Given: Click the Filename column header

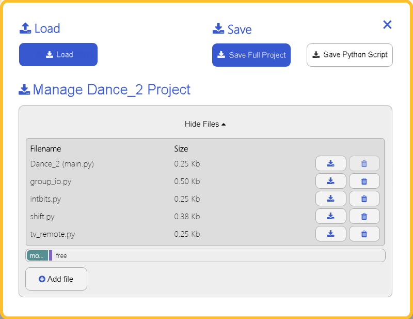Looking at the screenshot, I should click(45, 149).
